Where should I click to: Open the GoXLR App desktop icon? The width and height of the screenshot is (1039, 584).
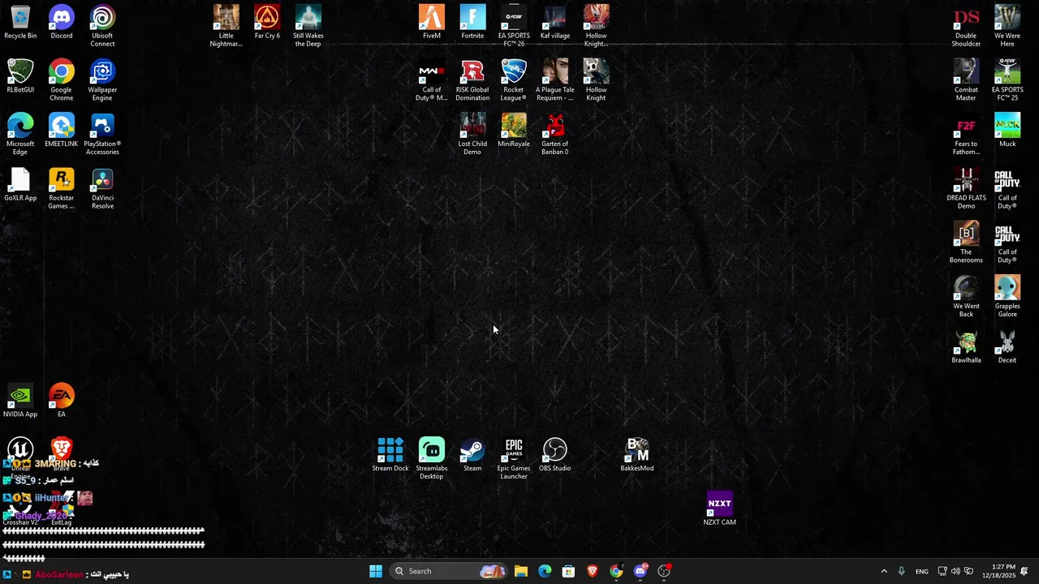click(20, 185)
